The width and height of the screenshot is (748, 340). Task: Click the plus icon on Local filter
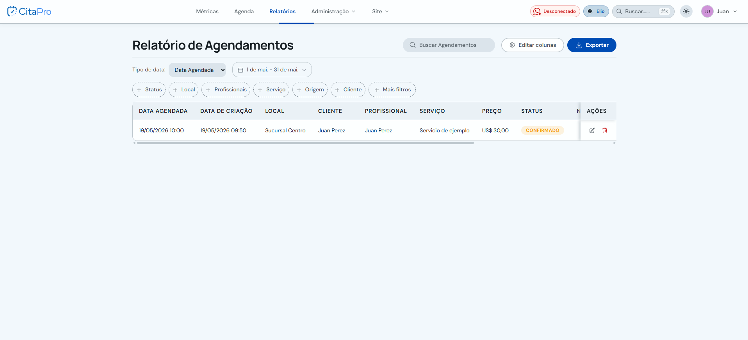(175, 90)
